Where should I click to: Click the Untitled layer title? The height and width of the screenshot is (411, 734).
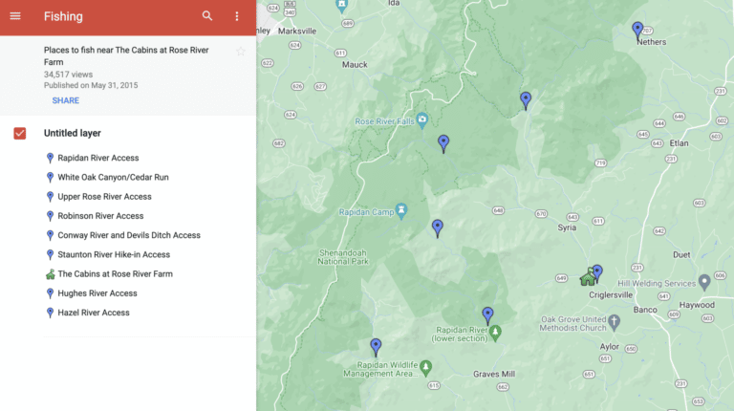point(73,134)
